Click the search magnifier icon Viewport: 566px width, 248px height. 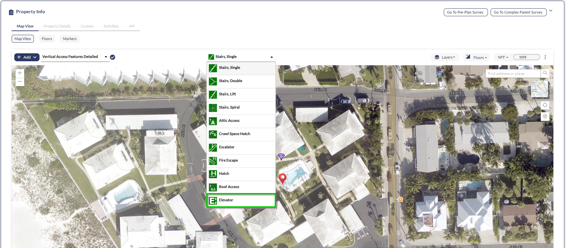(x=545, y=73)
